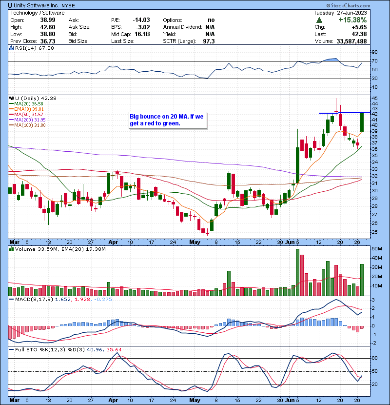Click the Low value 38.80
The height and width of the screenshot is (405, 390).
pos(47,34)
